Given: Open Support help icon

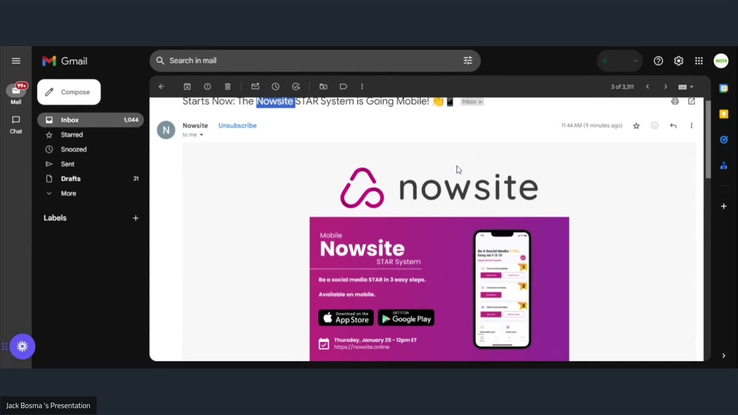Looking at the screenshot, I should click(658, 61).
